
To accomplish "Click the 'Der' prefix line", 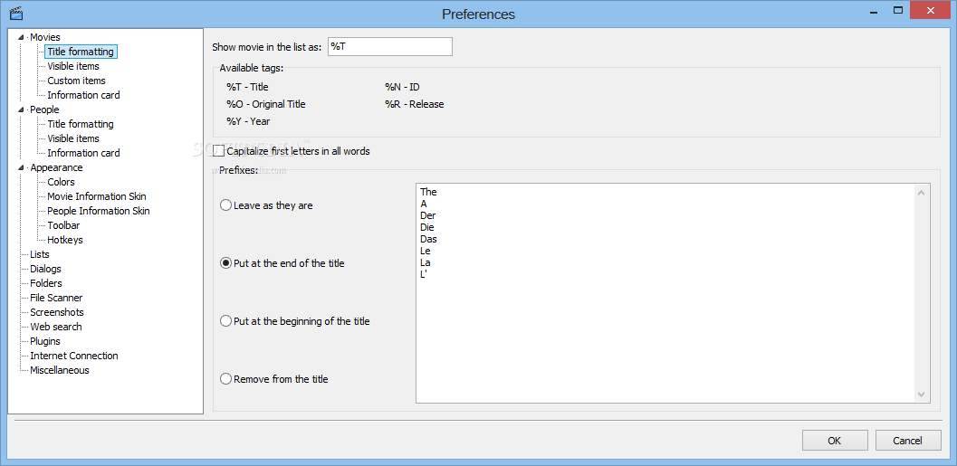I will 428,215.
